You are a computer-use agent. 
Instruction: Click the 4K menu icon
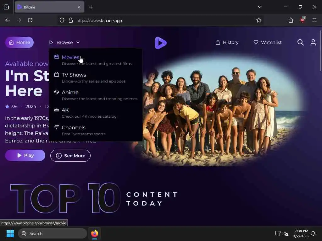tap(57, 110)
